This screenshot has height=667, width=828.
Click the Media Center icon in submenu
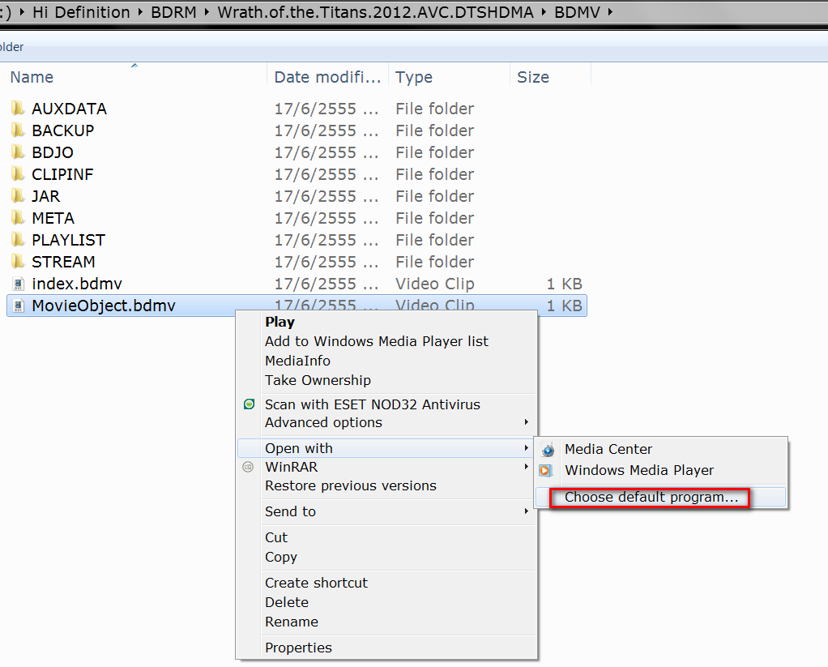[548, 450]
